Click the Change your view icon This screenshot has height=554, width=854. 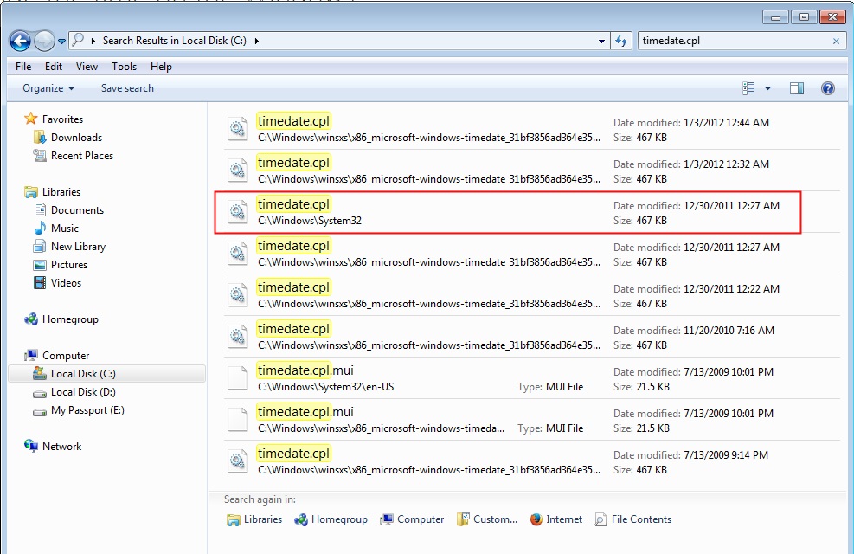pos(749,88)
